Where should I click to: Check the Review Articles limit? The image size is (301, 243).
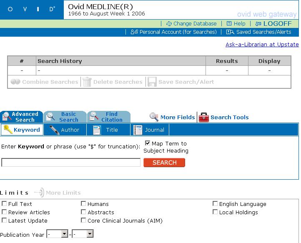[4, 212]
